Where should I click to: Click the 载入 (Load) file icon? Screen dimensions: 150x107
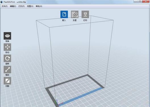[64, 14]
